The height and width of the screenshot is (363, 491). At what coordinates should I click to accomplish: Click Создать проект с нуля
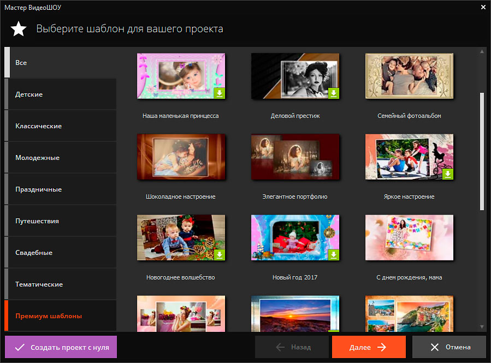[x=61, y=347]
